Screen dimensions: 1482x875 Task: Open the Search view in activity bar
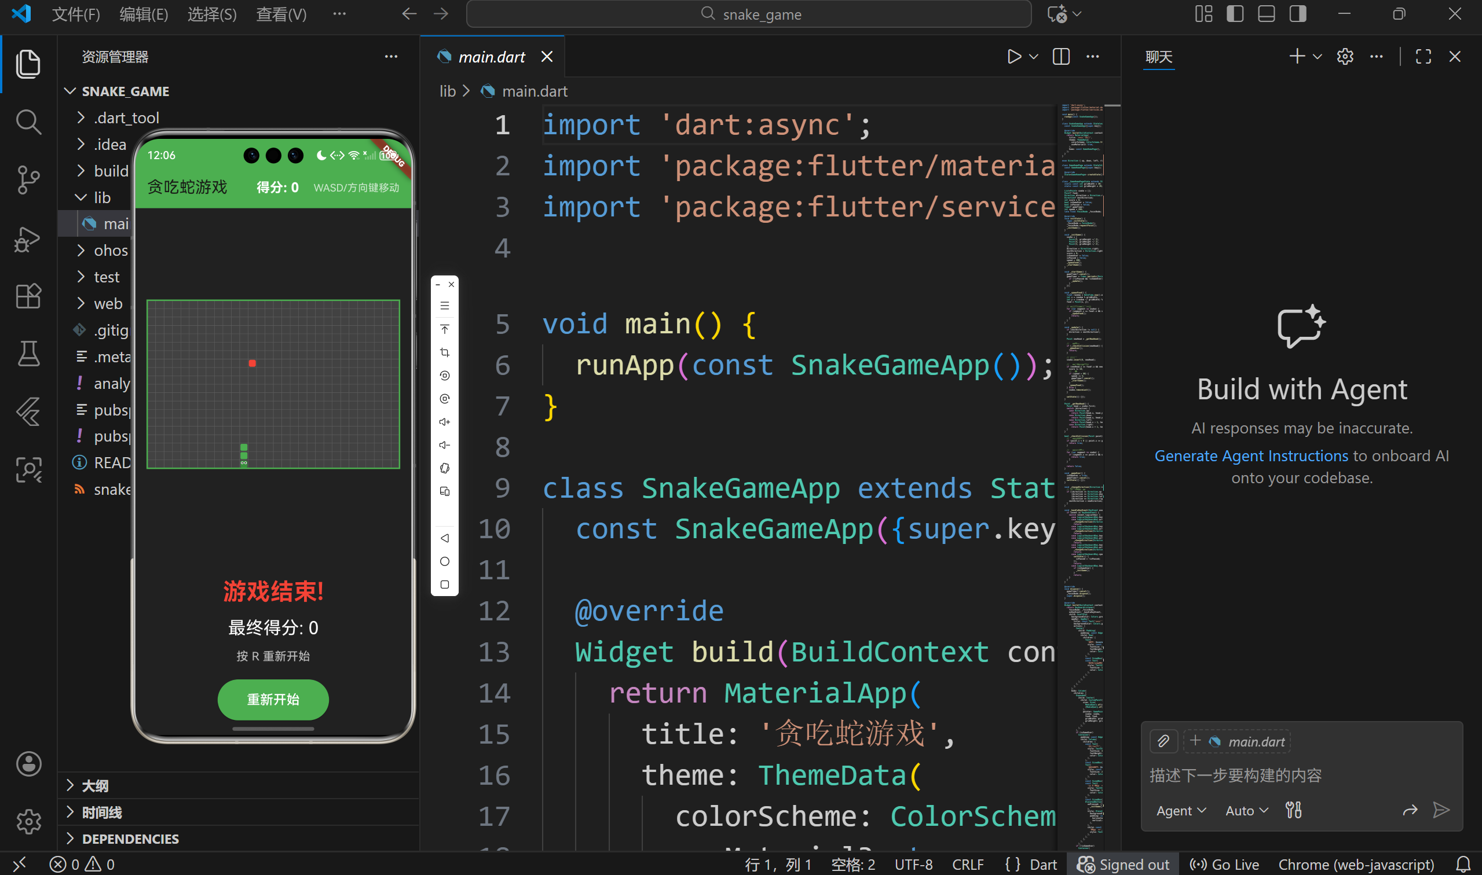28,122
